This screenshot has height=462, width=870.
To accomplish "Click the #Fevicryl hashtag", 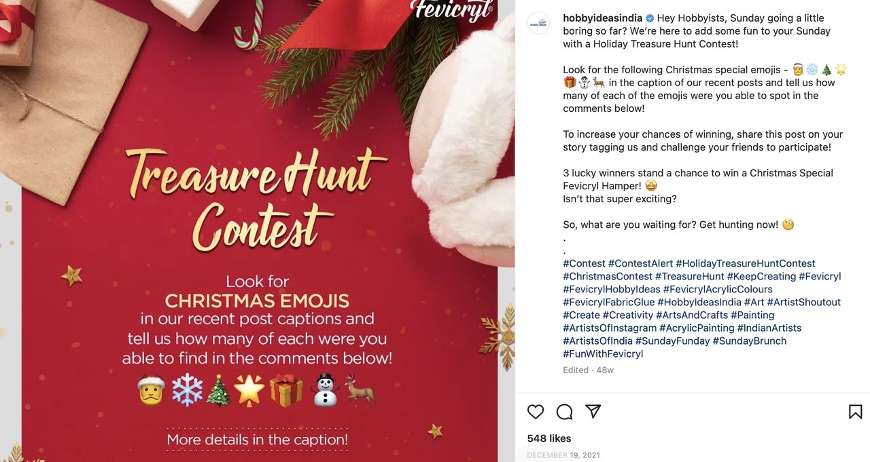I will (x=820, y=276).
